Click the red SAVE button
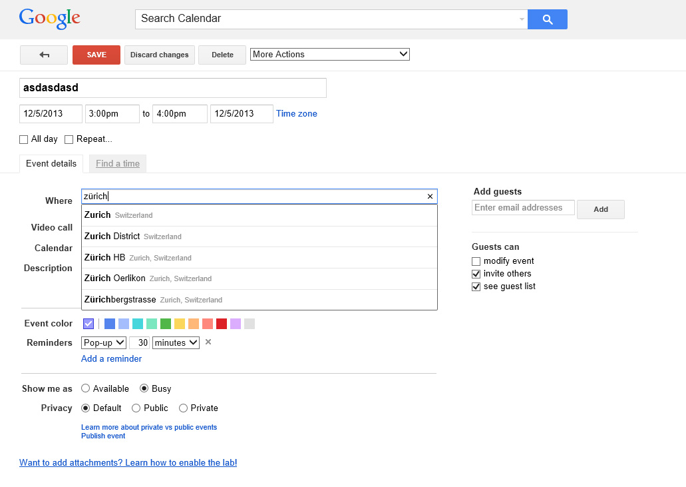686x487 pixels. tap(96, 55)
